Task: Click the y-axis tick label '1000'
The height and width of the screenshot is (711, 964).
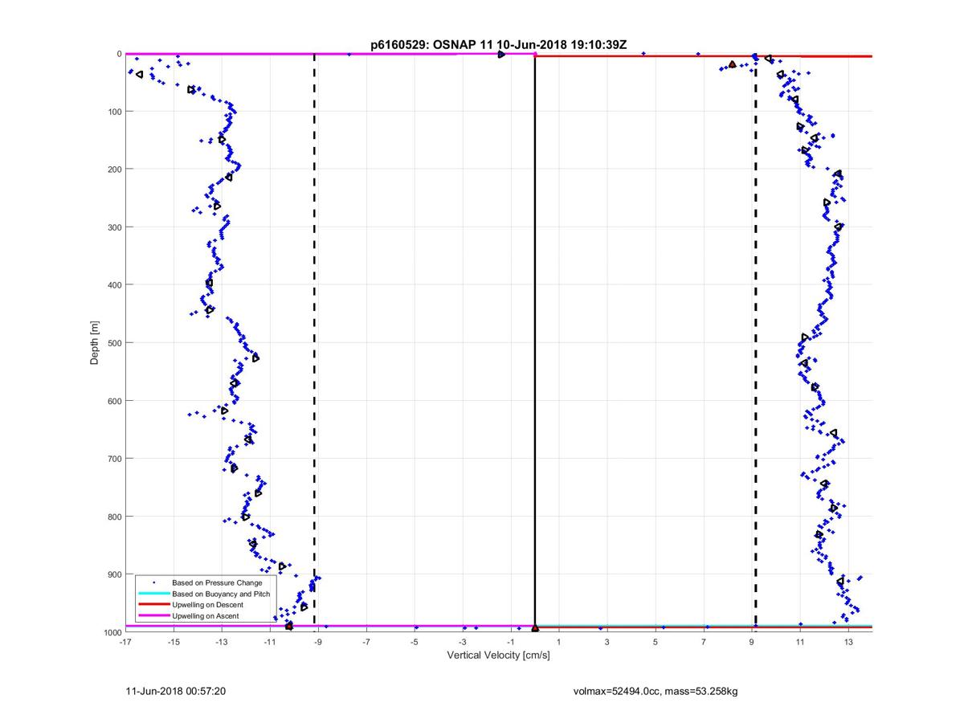Action: click(x=112, y=632)
